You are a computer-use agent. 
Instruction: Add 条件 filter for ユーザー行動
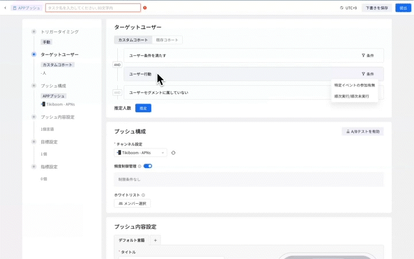tap(368, 74)
